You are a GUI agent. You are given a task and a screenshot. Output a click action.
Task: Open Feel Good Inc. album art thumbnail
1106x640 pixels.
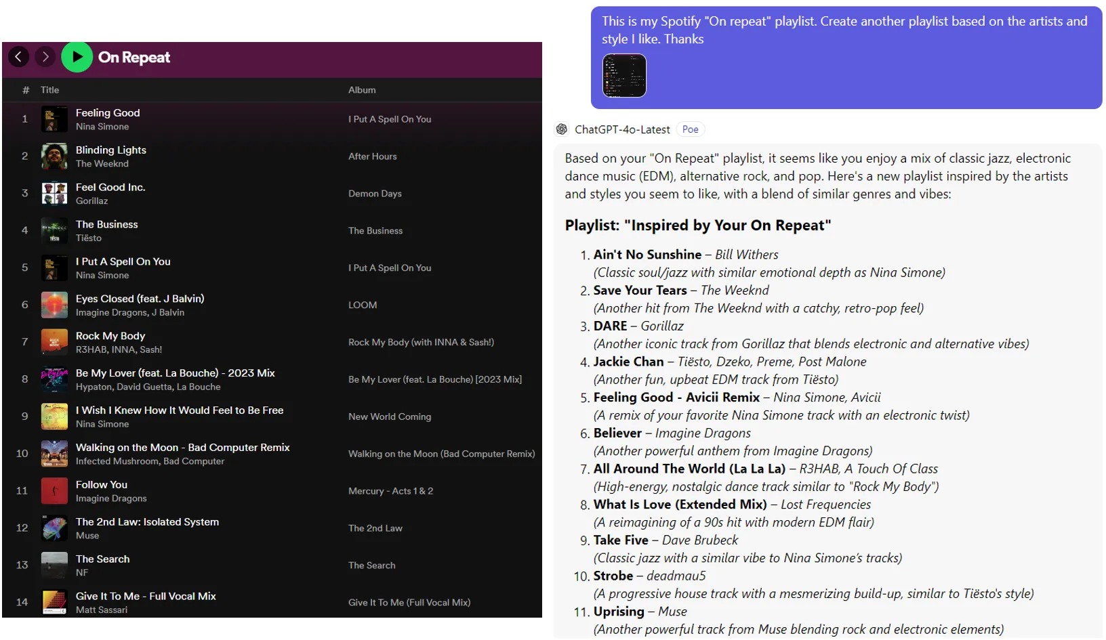point(54,194)
